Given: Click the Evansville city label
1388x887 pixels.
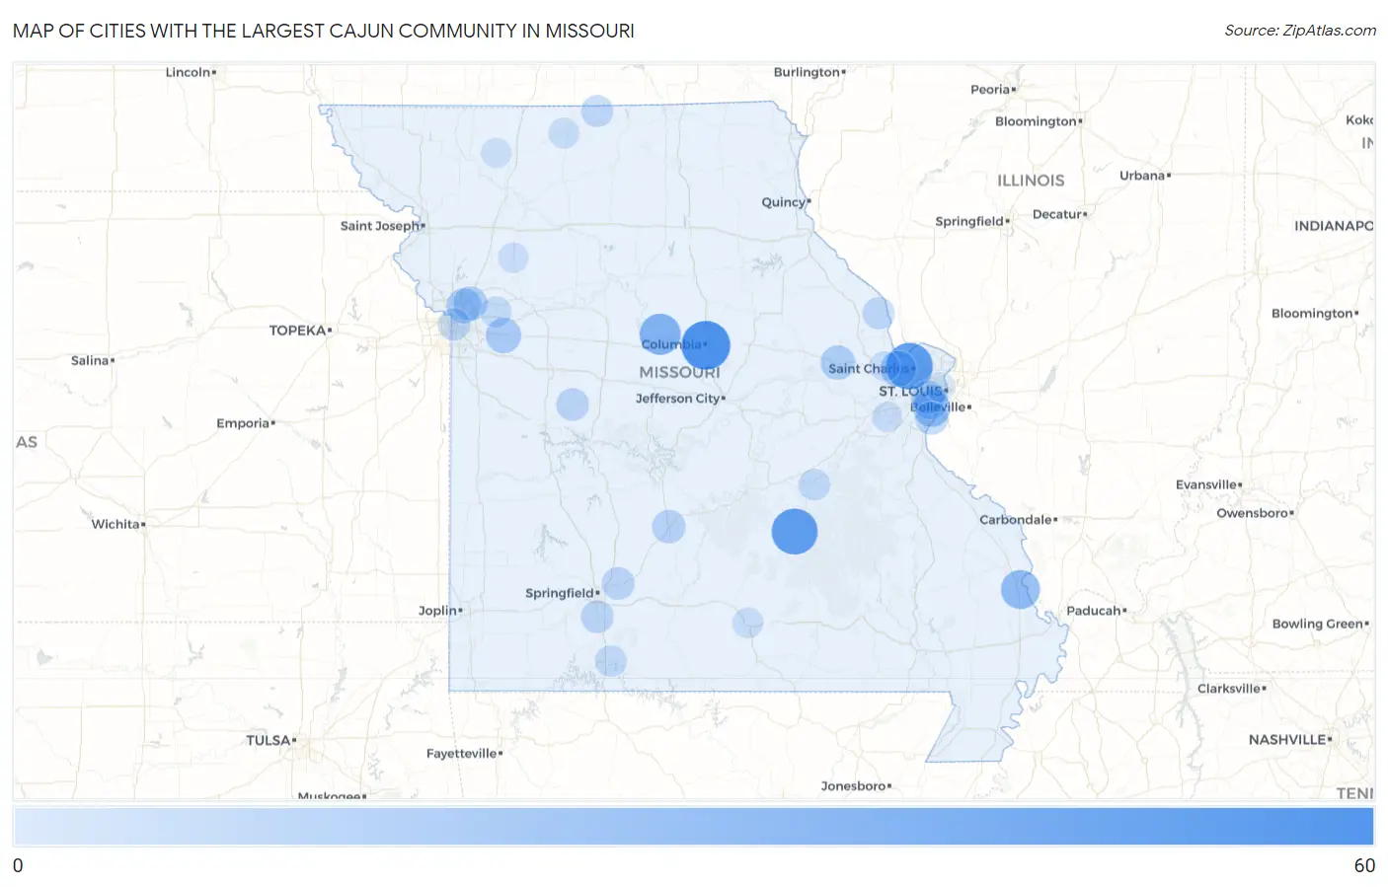Looking at the screenshot, I should point(1208,484).
